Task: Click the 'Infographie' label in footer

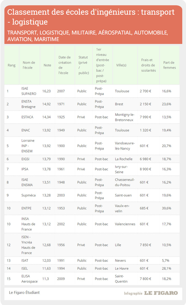Action: (x=133, y=293)
